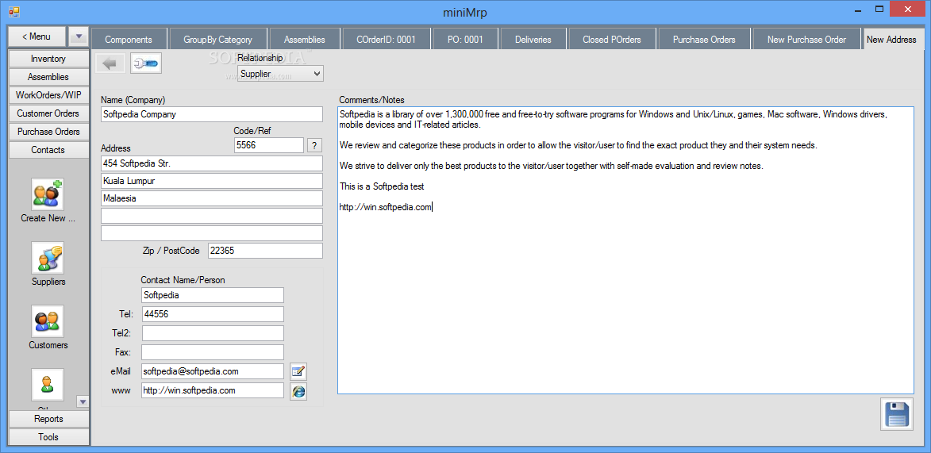This screenshot has height=453, width=931.
Task: Select the PO: 0001 tab
Action: pyautogui.click(x=465, y=39)
